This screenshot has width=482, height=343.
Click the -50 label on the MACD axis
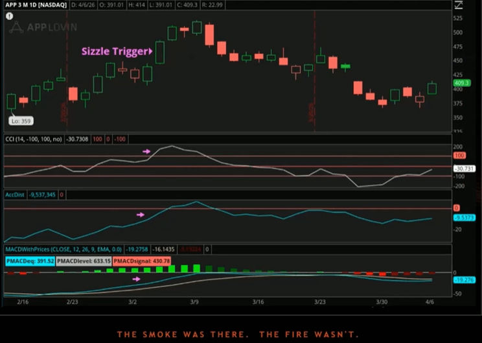click(457, 294)
